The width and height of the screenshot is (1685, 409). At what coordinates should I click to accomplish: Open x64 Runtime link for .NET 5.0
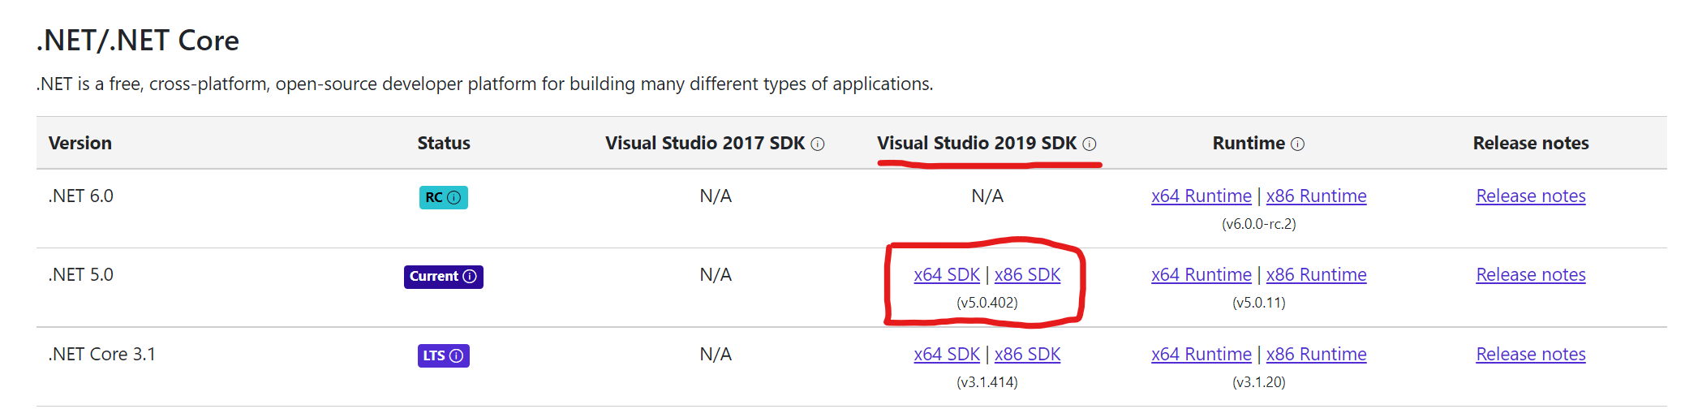pyautogui.click(x=1201, y=274)
